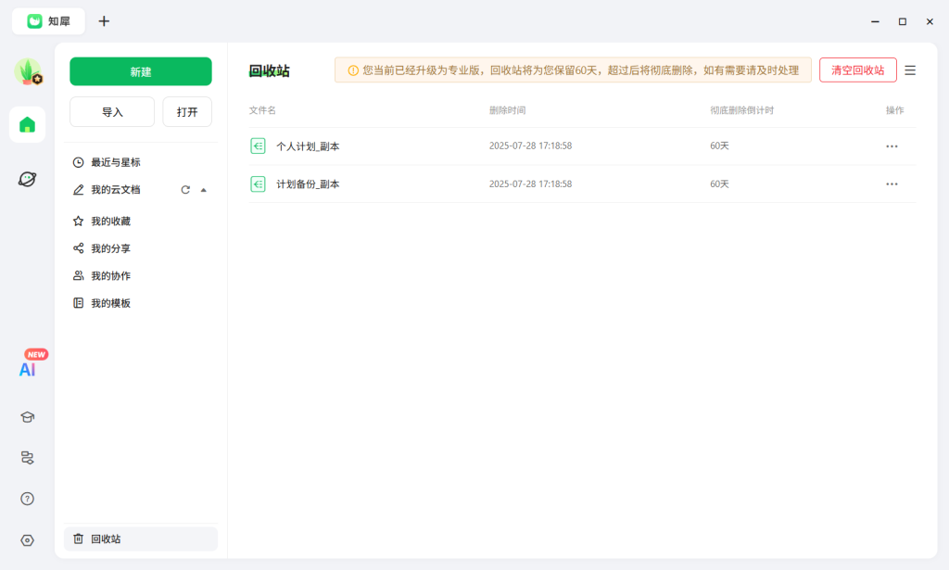Click deletion time of 计划备份_副本

click(x=530, y=184)
